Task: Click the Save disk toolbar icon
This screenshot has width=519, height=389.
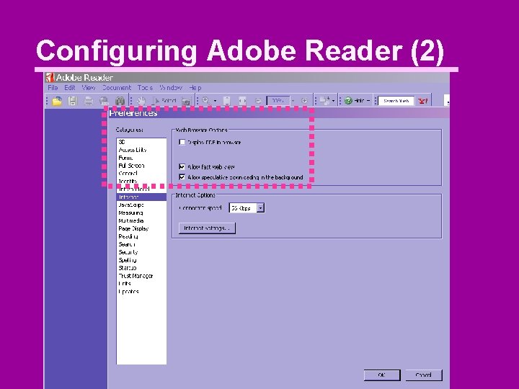Action: click(73, 101)
